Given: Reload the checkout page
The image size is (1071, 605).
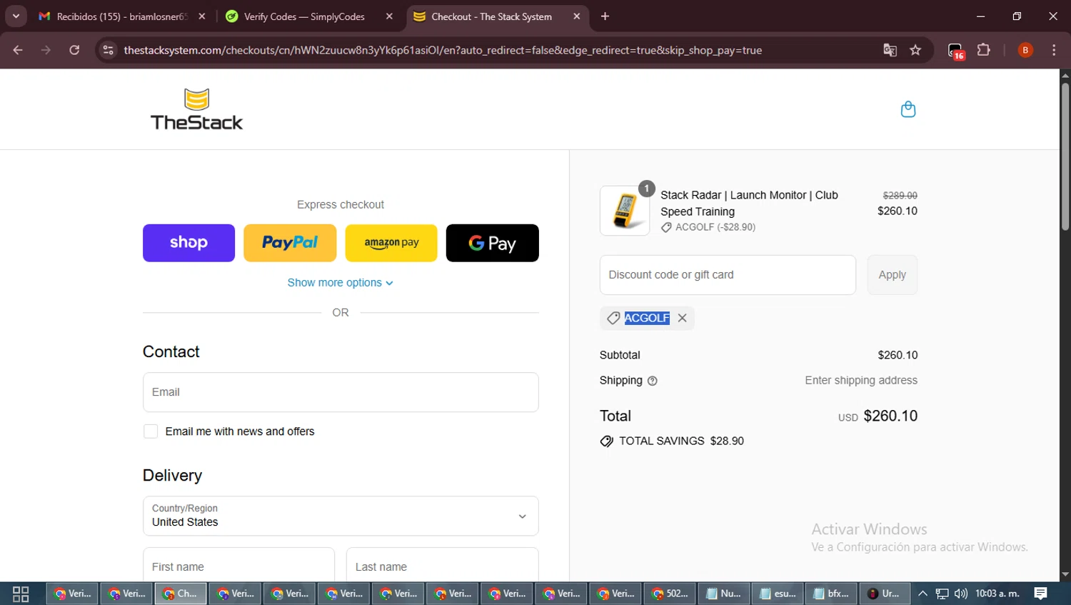Looking at the screenshot, I should click(74, 50).
